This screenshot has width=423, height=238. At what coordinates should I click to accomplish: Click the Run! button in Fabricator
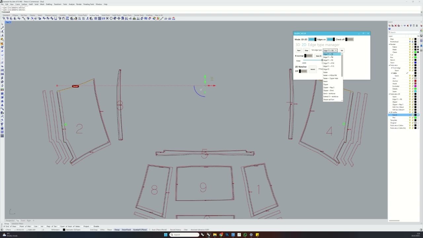point(299,51)
